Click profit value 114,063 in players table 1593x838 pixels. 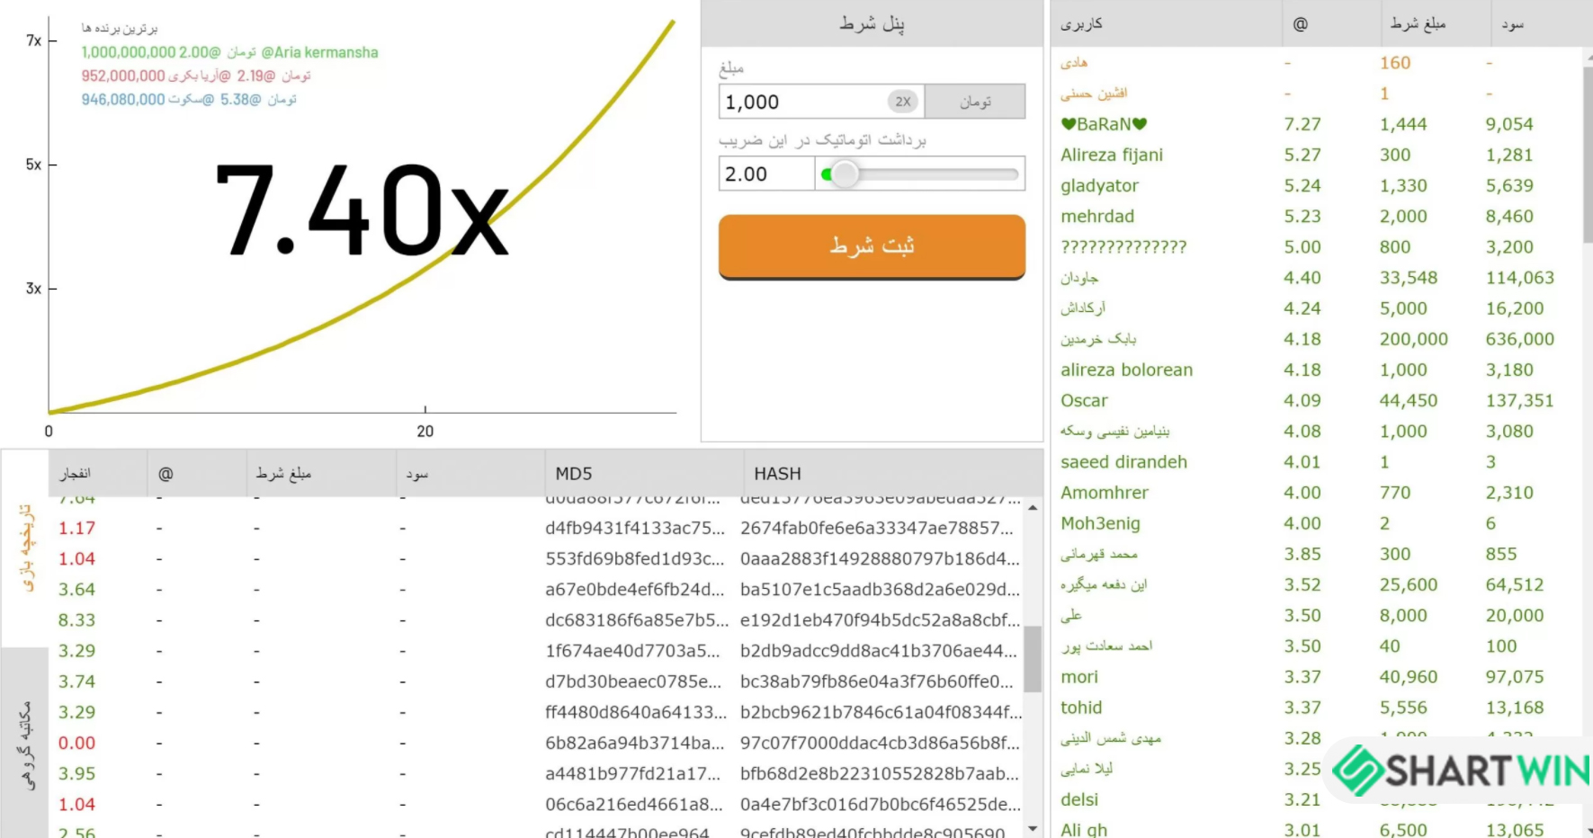(x=1520, y=278)
